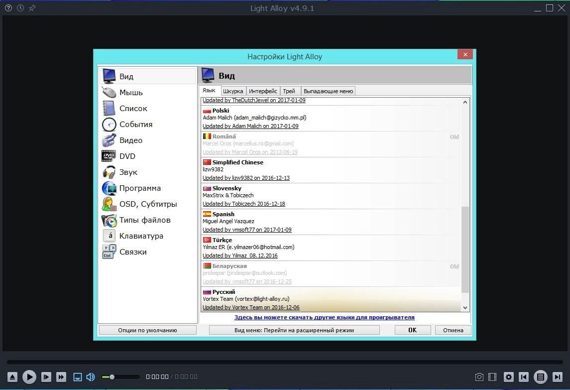Open the Программа settings category
Screen dimensions: 570x390
pyautogui.click(x=147, y=188)
